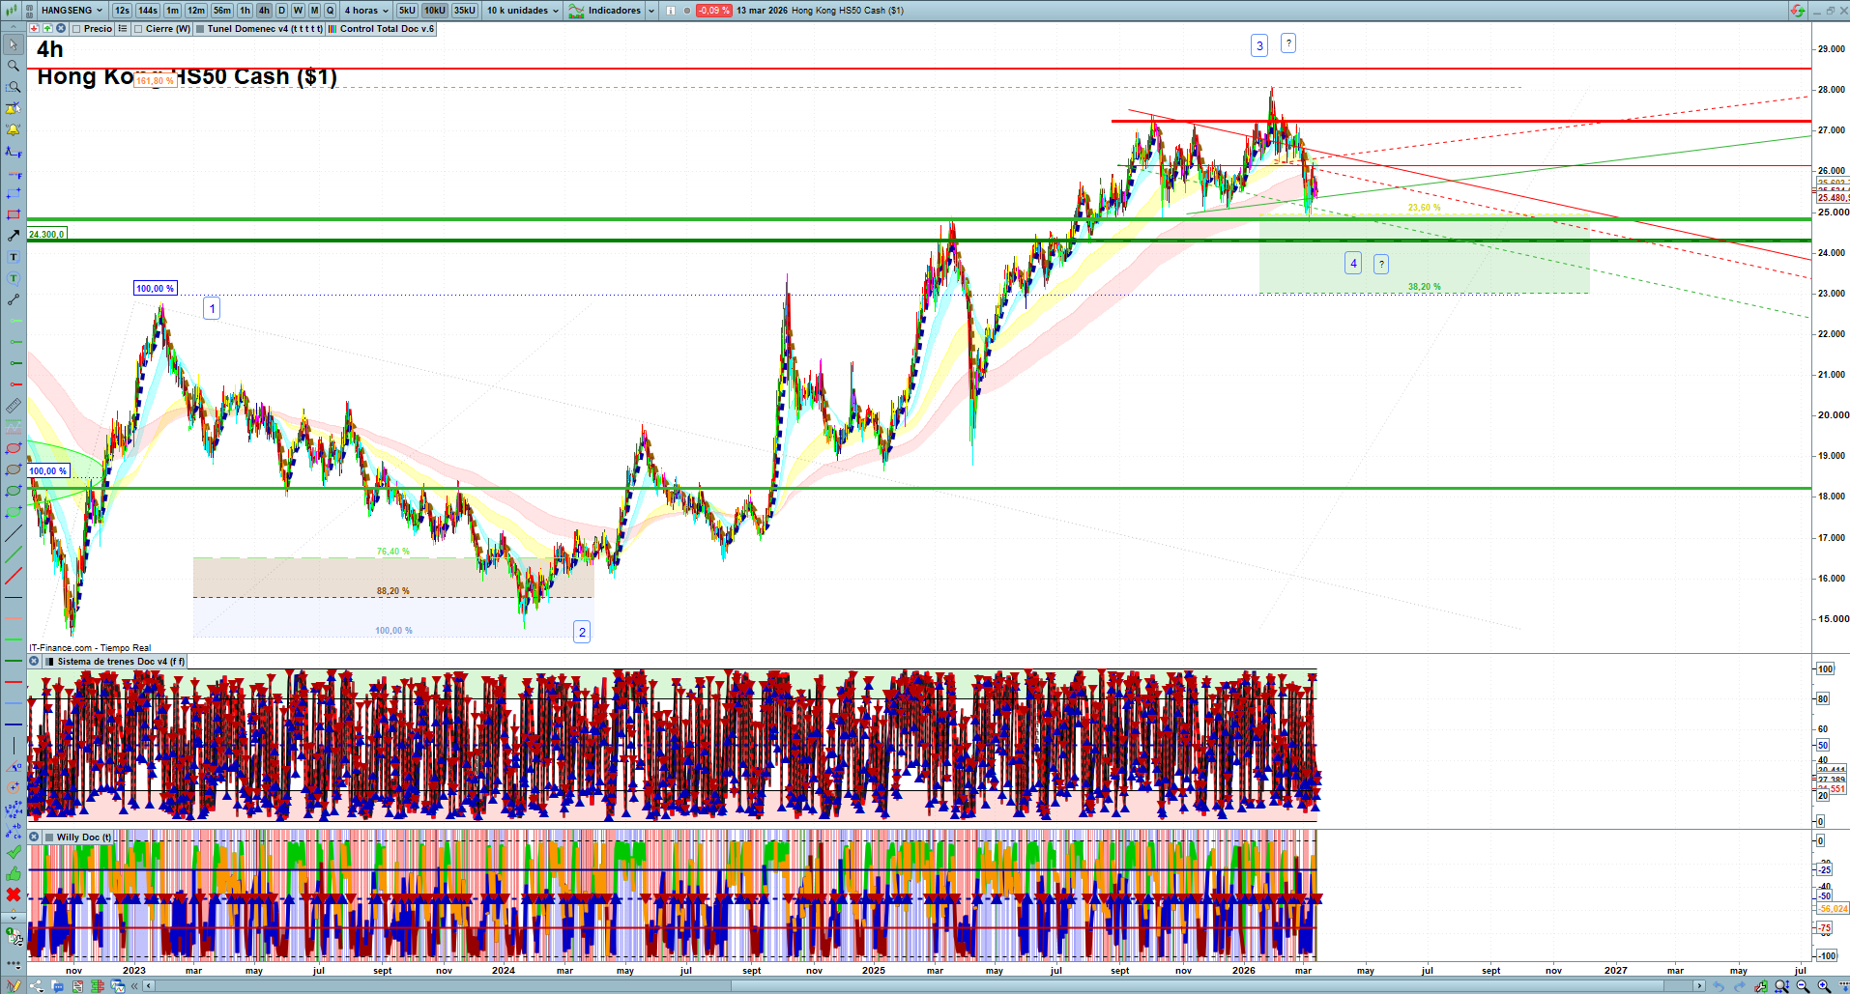Image resolution: width=1850 pixels, height=994 pixels.
Task: Open the pencil drawing icon at bottom left
Action: click(14, 986)
